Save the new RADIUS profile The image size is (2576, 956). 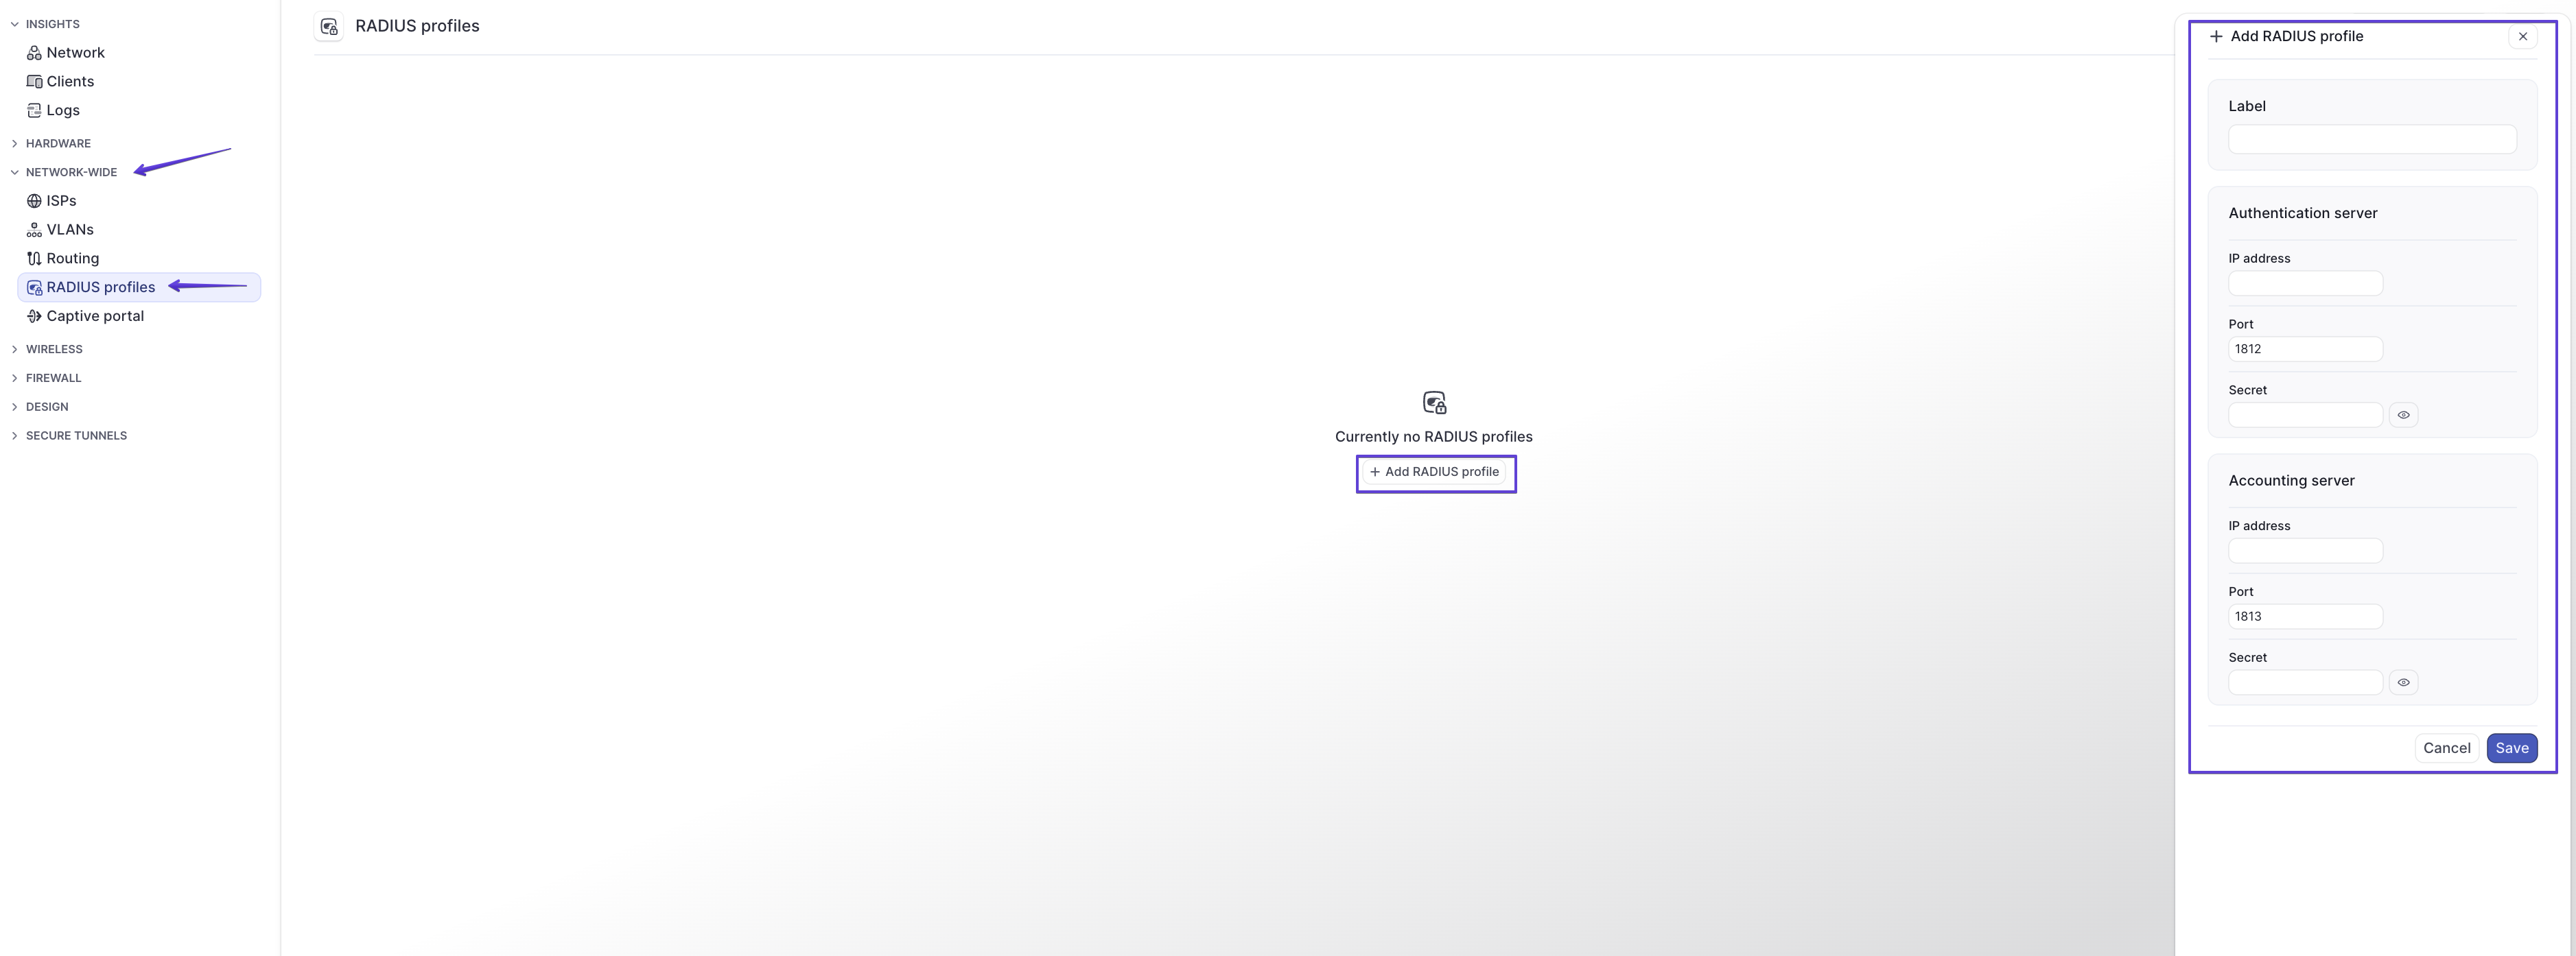[x=2511, y=748]
